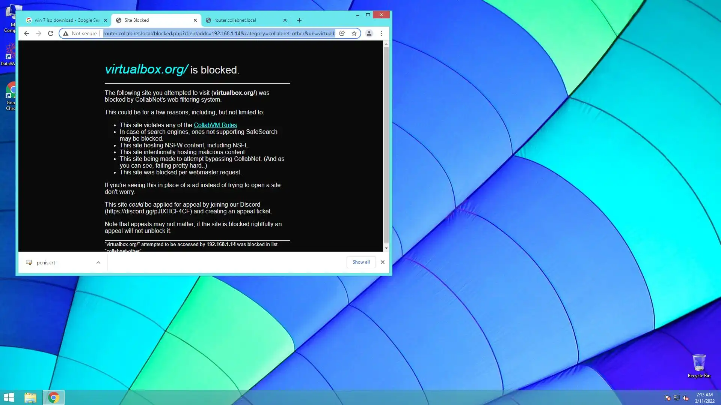Open File Explorer from taskbar

click(x=30, y=397)
